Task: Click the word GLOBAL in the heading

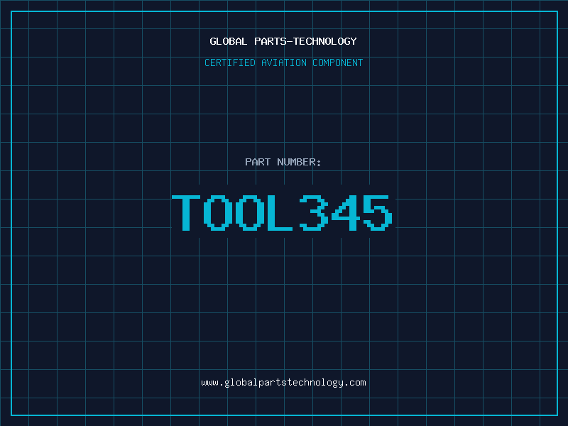Action: click(x=229, y=41)
